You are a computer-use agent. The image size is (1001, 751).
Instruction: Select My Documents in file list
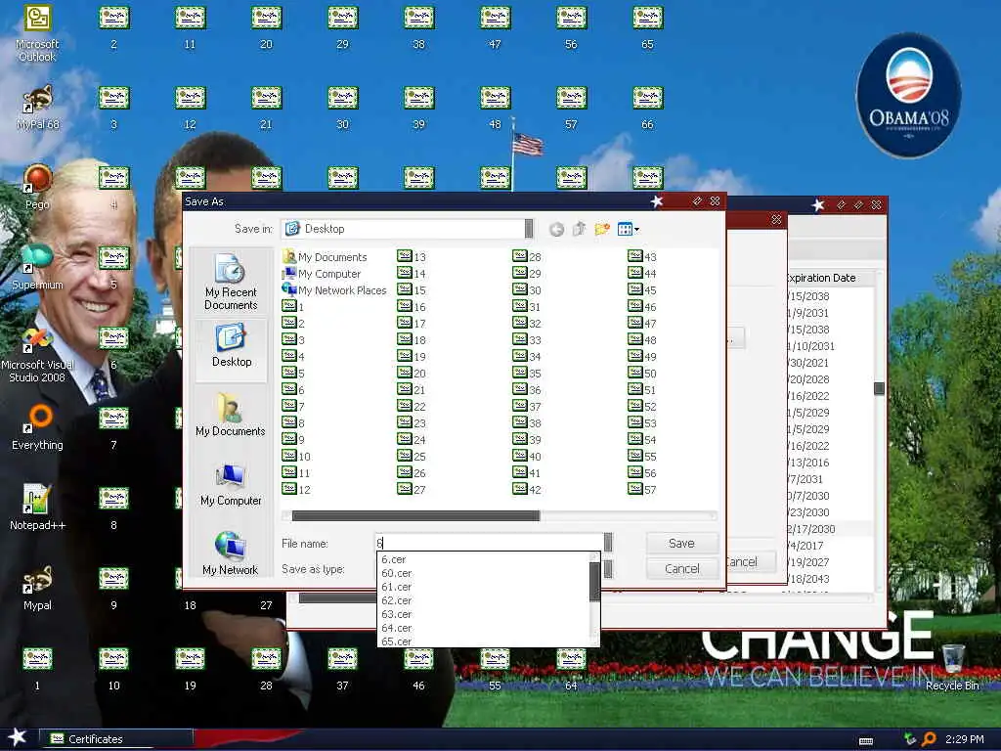(325, 257)
